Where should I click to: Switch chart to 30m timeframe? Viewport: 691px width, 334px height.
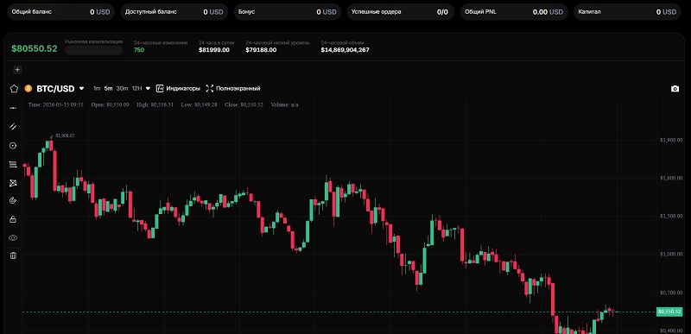(x=122, y=88)
